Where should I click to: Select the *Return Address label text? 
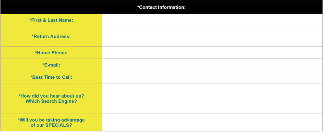51,37
